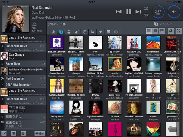Delete playlist items with the trash icon
This screenshot has width=183, height=137.
pos(13,133)
